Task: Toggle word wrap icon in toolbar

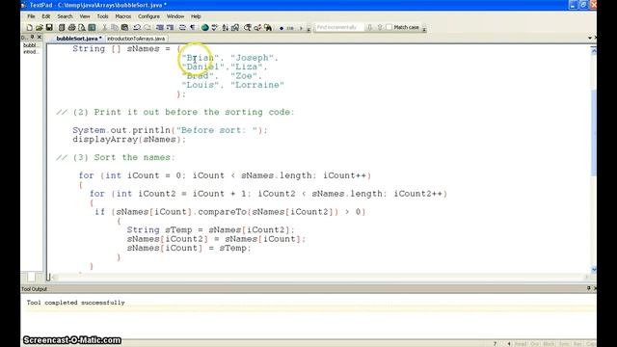Action: (x=182, y=28)
